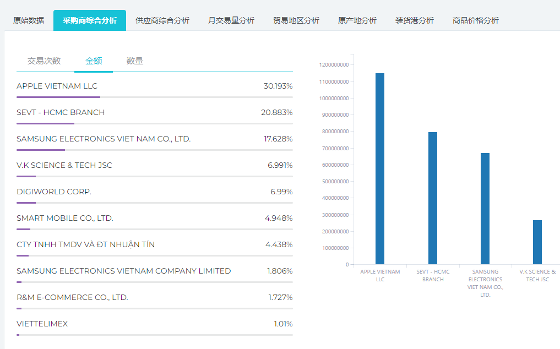The height and width of the screenshot is (349, 560).
Task: Select the 采购商综合分析 tab
Action: point(90,20)
